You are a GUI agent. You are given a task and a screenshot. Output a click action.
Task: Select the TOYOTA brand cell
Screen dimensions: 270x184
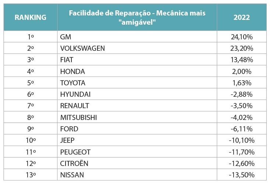pyautogui.click(x=73, y=83)
